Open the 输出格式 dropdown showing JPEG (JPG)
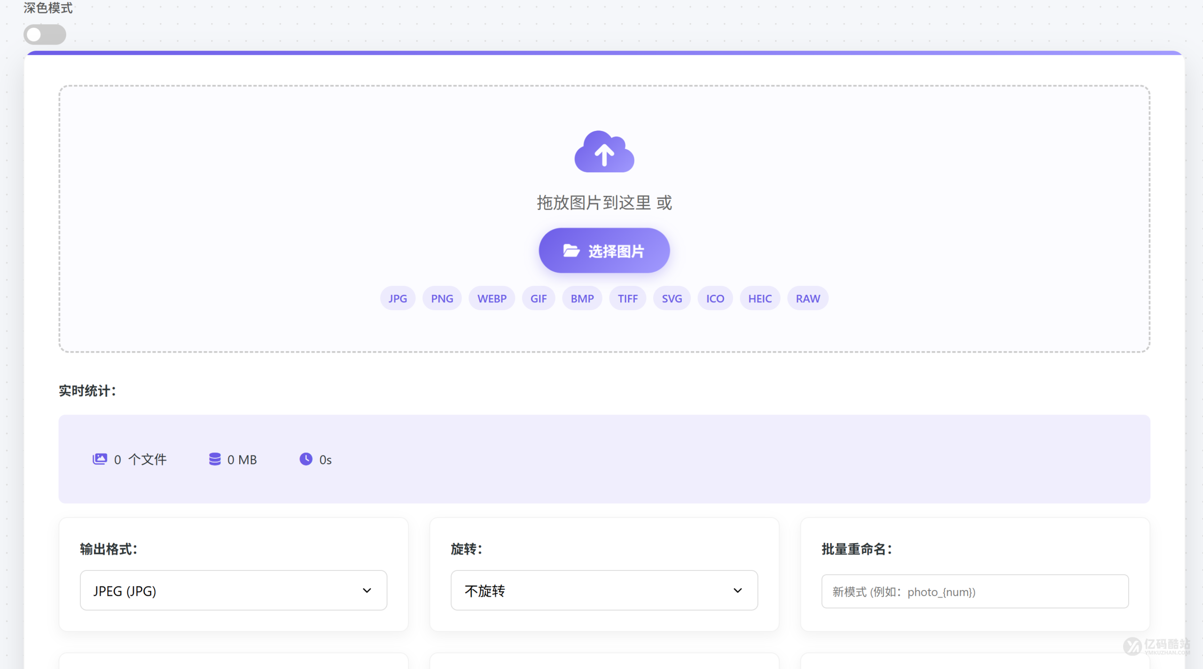This screenshot has height=669, width=1203. click(x=233, y=591)
